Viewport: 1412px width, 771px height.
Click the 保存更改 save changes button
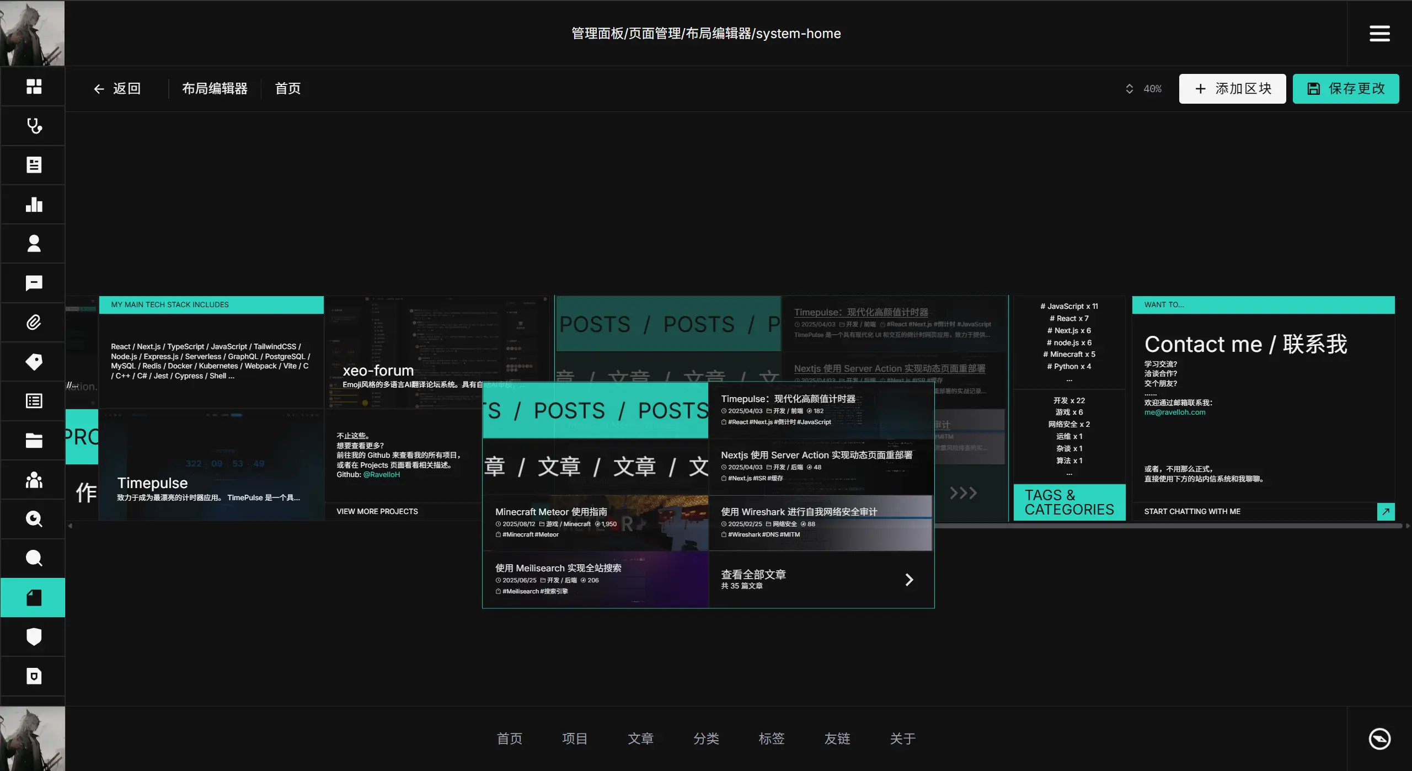1345,89
